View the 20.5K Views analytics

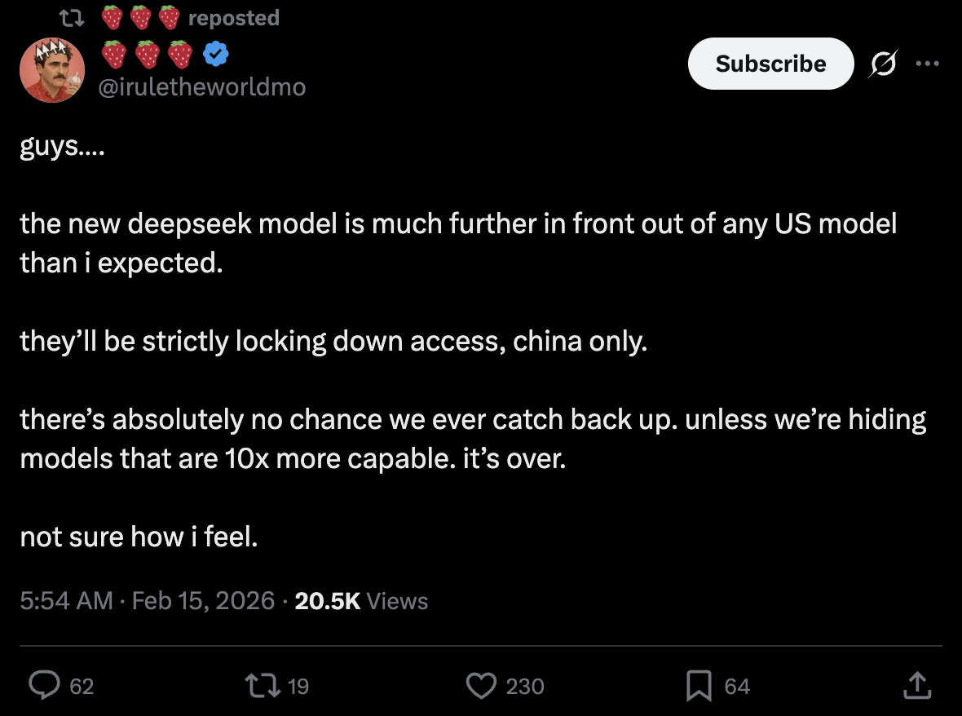click(361, 601)
